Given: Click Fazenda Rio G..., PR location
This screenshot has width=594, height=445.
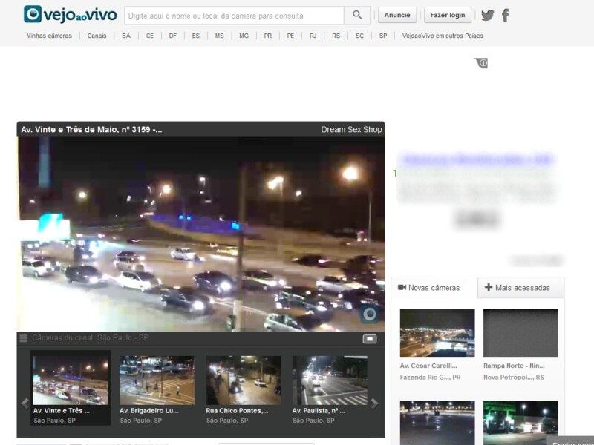Looking at the screenshot, I should pyautogui.click(x=430, y=378).
